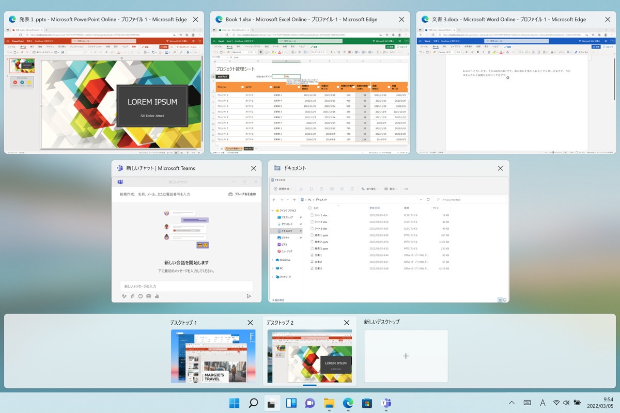Close the デスクトップ 1 virtual desktop
The height and width of the screenshot is (413, 620).
pyautogui.click(x=250, y=323)
